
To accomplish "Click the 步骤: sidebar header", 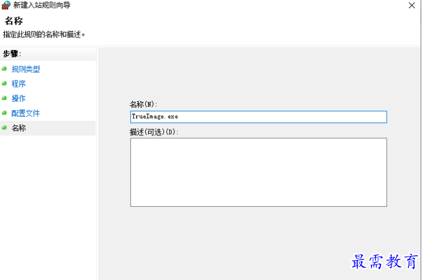I will click(12, 54).
